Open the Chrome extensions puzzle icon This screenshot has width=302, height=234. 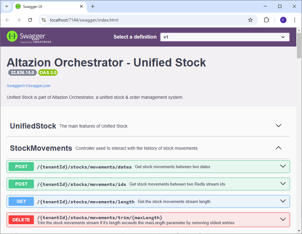tap(266, 20)
